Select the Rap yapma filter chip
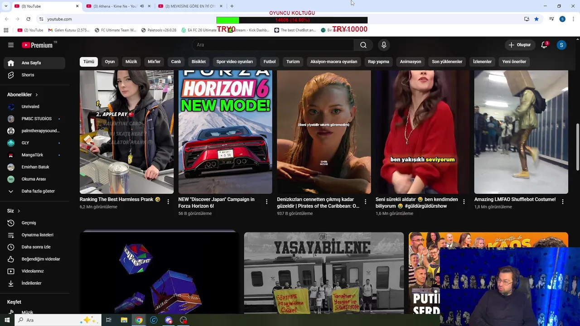Viewport: 580px width, 326px height. [x=379, y=62]
